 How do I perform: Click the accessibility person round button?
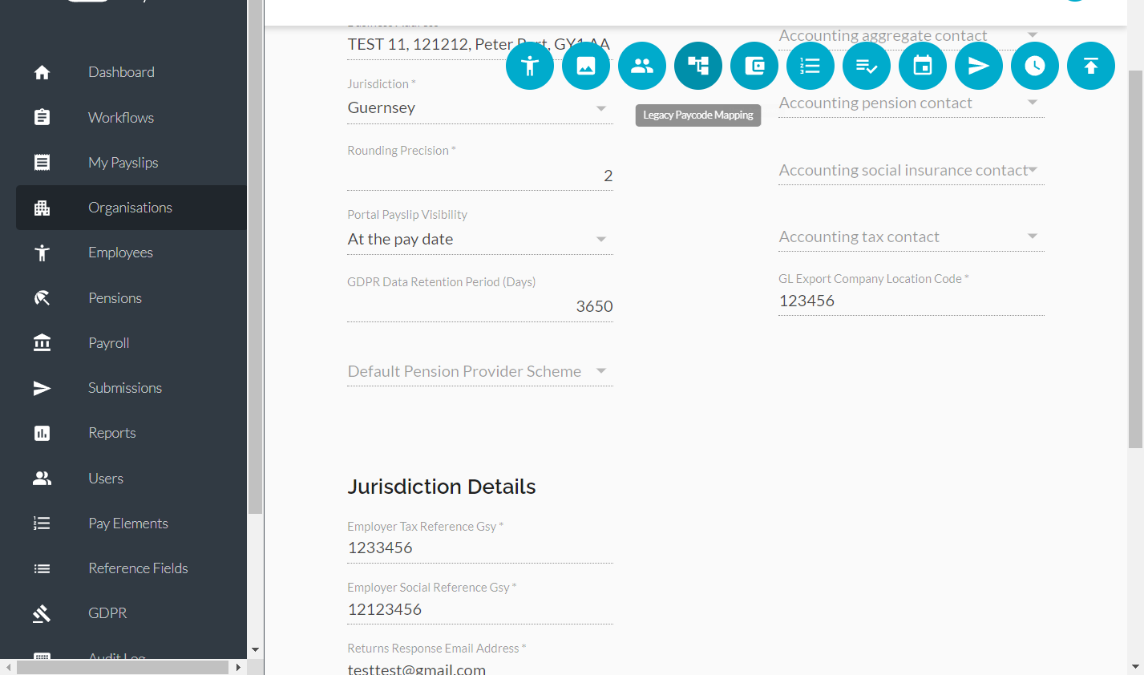pos(530,66)
